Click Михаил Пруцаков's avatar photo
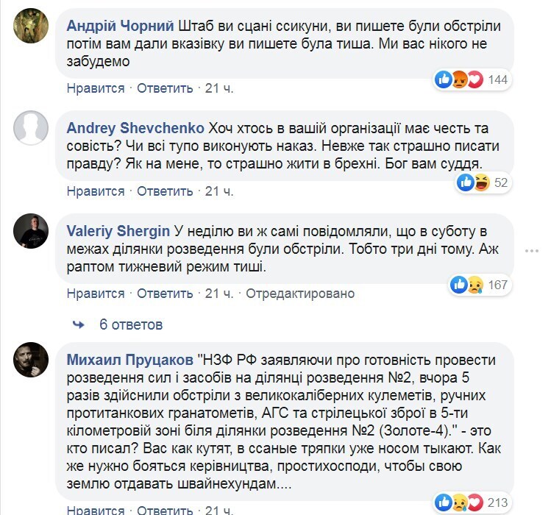The image size is (551, 515). point(31,359)
